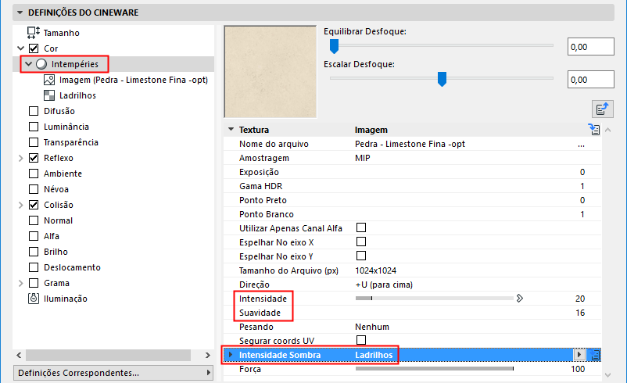Enable the Névoa checkbox
The image size is (627, 383).
(x=34, y=188)
